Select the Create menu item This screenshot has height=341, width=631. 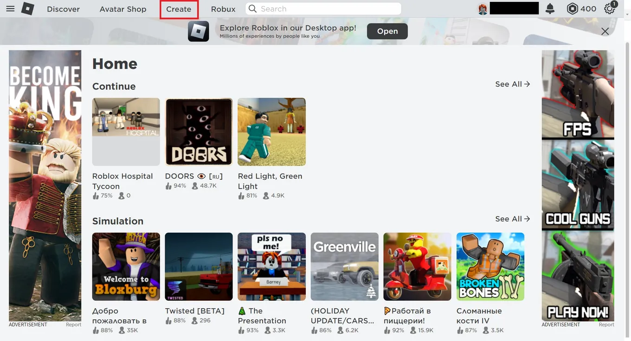click(x=179, y=9)
